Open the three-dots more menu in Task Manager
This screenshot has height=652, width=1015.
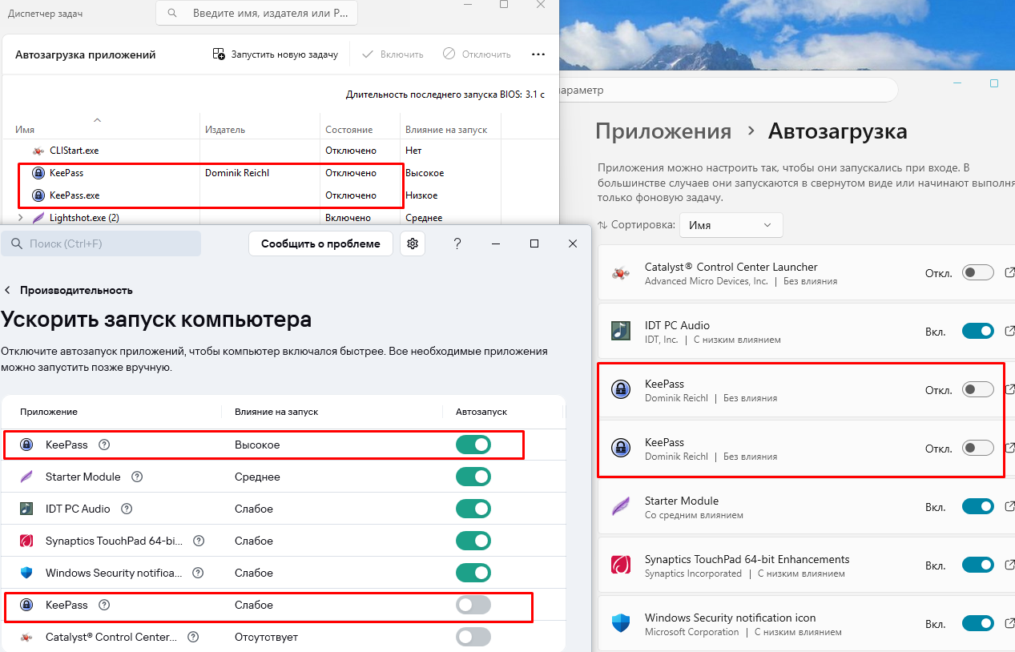click(538, 54)
